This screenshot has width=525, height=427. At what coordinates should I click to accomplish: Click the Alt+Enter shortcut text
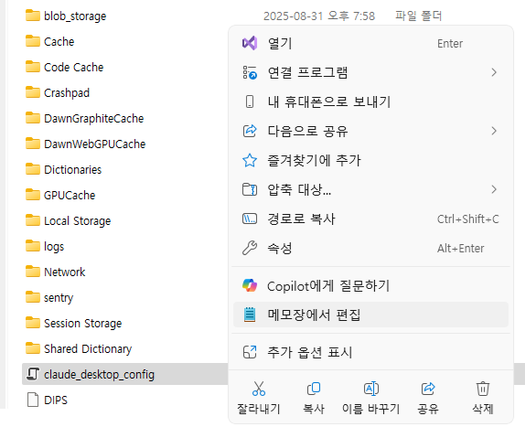tap(461, 249)
